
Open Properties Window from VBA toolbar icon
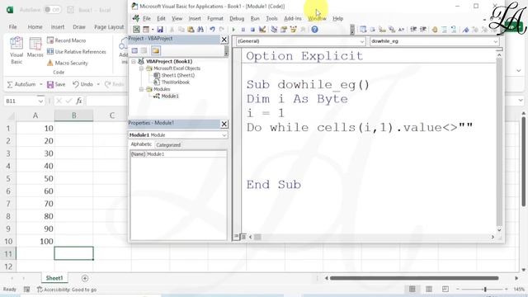[x=284, y=30]
